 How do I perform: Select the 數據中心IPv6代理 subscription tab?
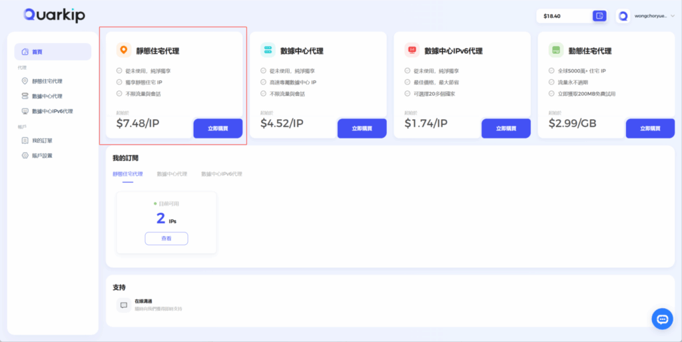(221, 174)
